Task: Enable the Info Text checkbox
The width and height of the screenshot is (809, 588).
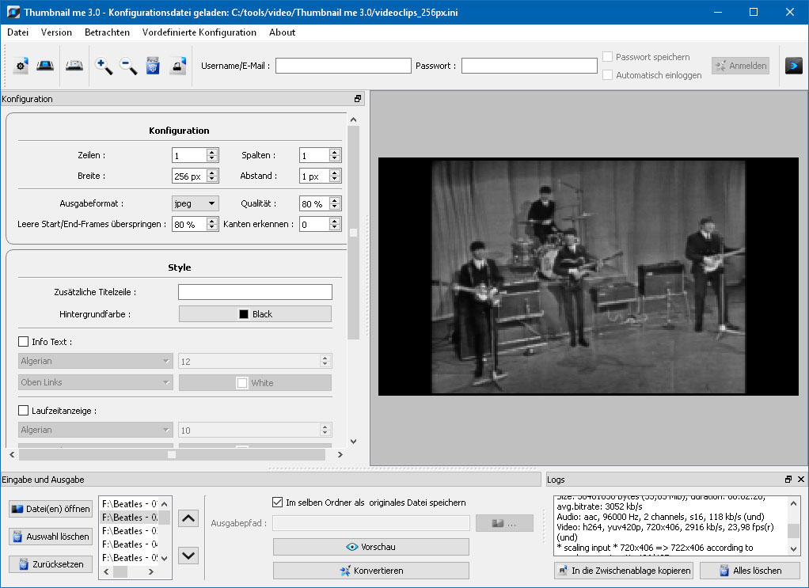Action: click(23, 341)
